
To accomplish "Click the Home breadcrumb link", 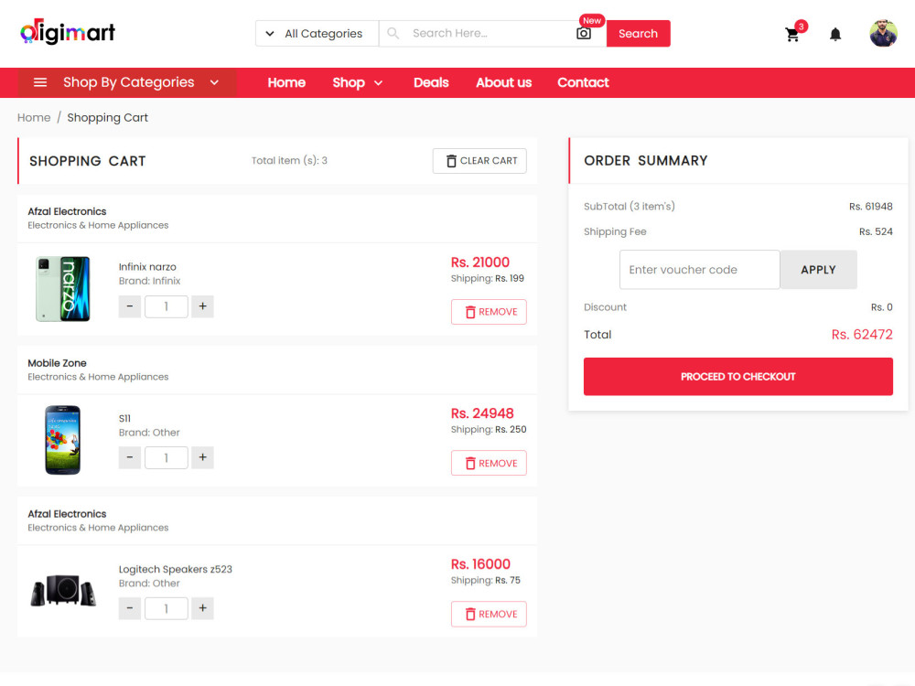I will [x=34, y=117].
